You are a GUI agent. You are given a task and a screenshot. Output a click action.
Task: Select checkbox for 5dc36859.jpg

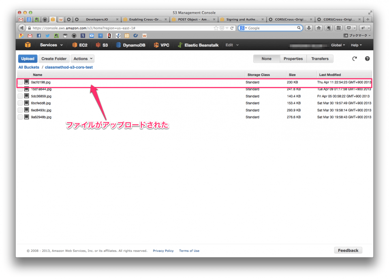pos(20,96)
